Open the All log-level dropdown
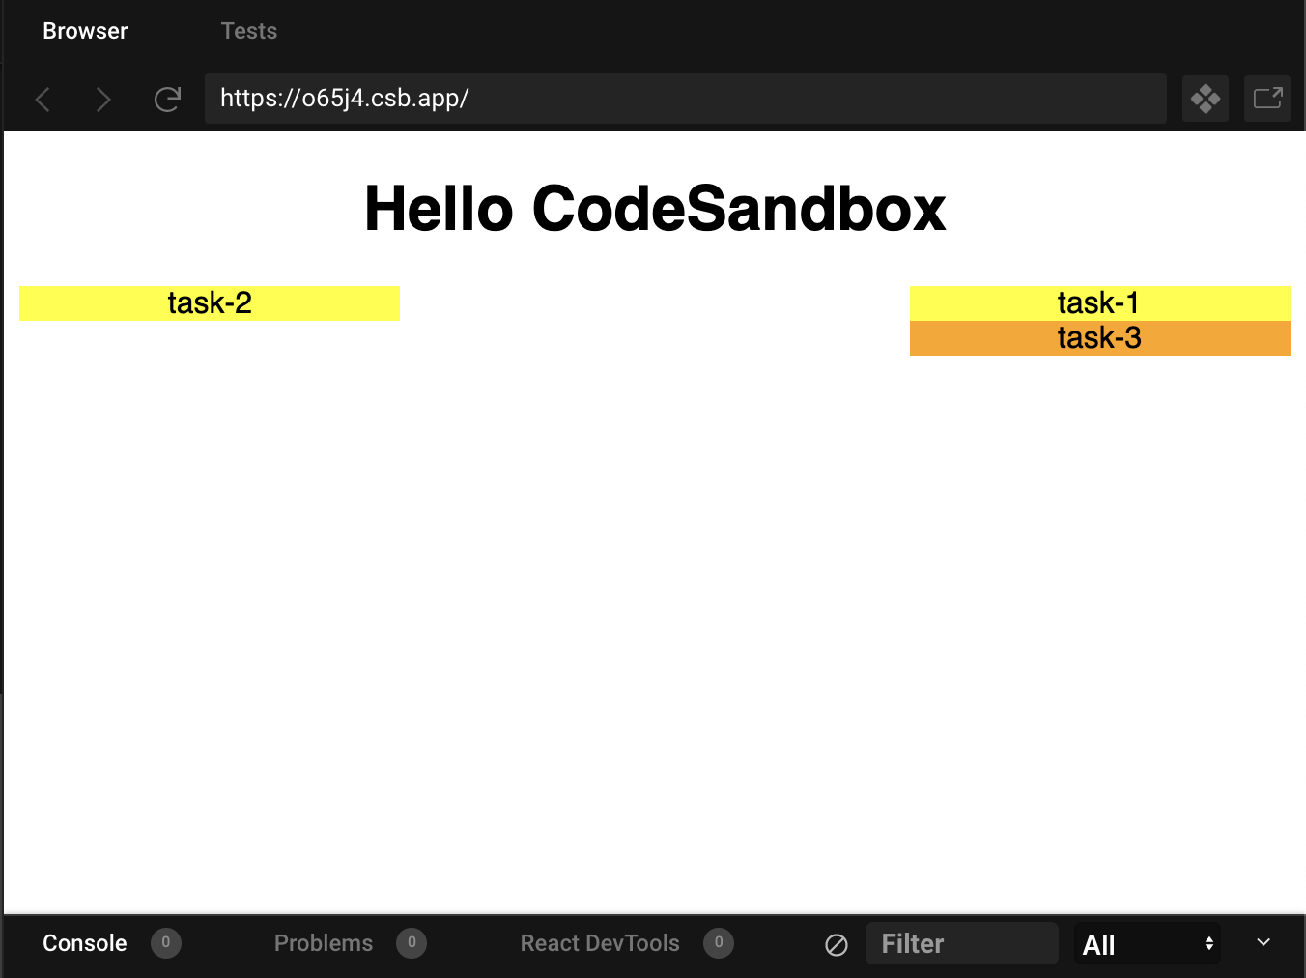 point(1147,944)
